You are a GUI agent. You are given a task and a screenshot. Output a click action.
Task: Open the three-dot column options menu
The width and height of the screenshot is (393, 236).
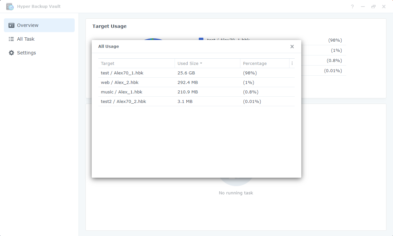pos(292,63)
